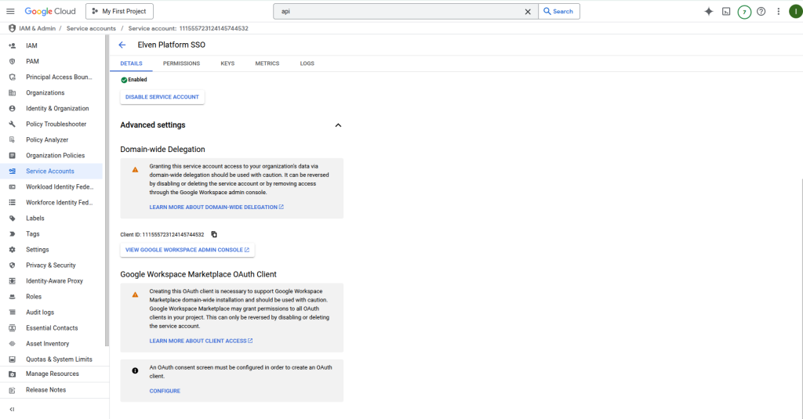The width and height of the screenshot is (803, 419).
Task: Open Learn More About Client Access link
Action: click(201, 341)
